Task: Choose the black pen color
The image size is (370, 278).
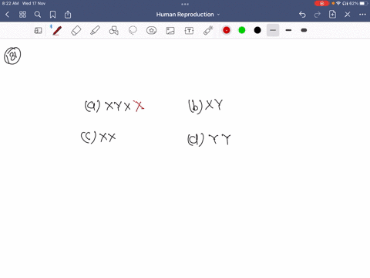Action: 257,30
